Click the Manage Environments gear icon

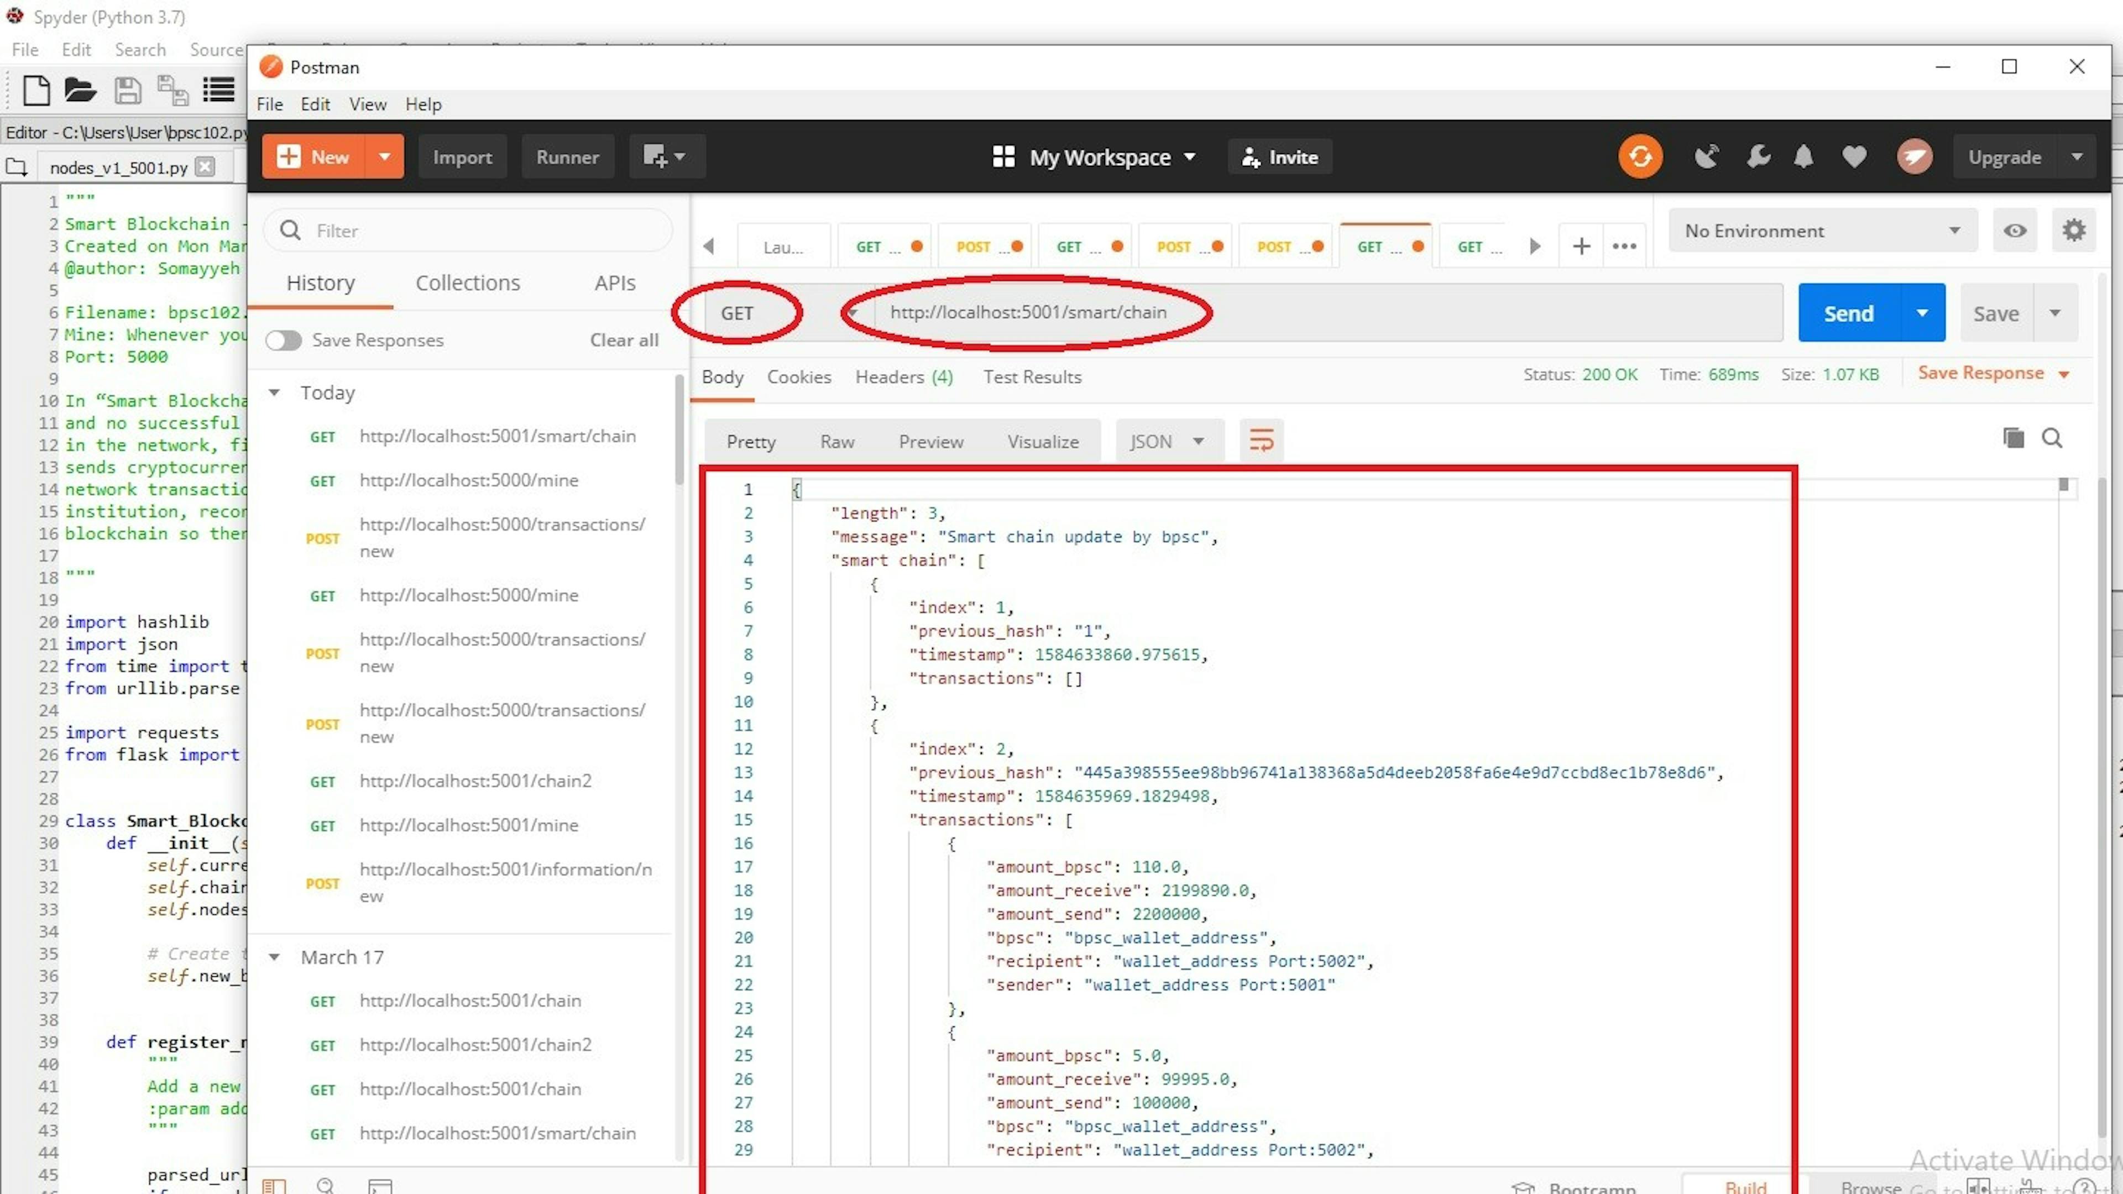(x=2074, y=231)
